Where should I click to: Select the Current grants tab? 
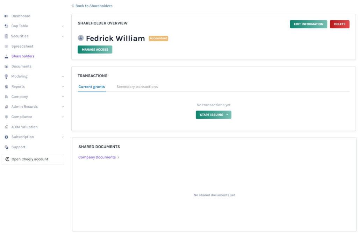point(92,87)
